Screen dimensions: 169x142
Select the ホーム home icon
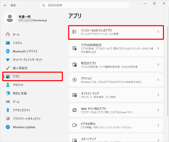(8, 34)
